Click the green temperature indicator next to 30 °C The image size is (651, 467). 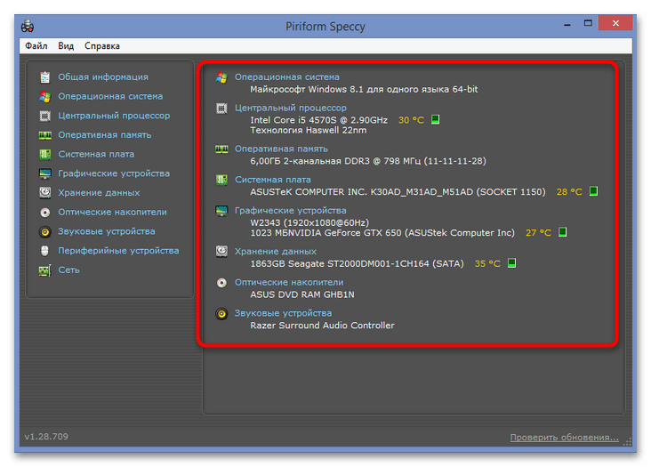[435, 119]
